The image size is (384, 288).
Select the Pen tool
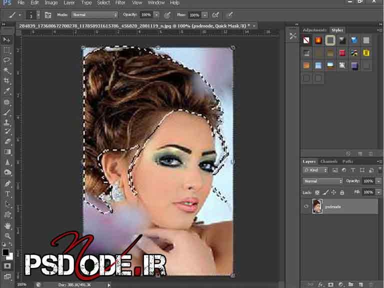tap(7, 183)
